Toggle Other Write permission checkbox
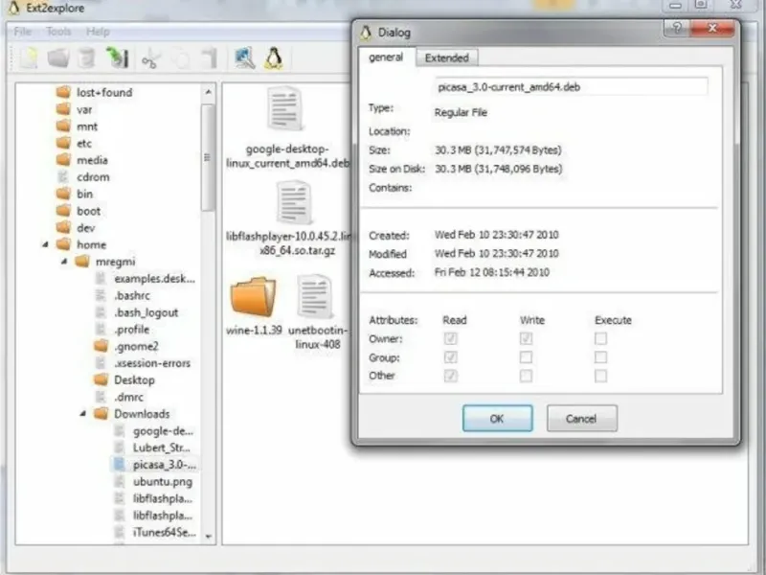Viewport: 766px width, 575px height. (x=526, y=376)
